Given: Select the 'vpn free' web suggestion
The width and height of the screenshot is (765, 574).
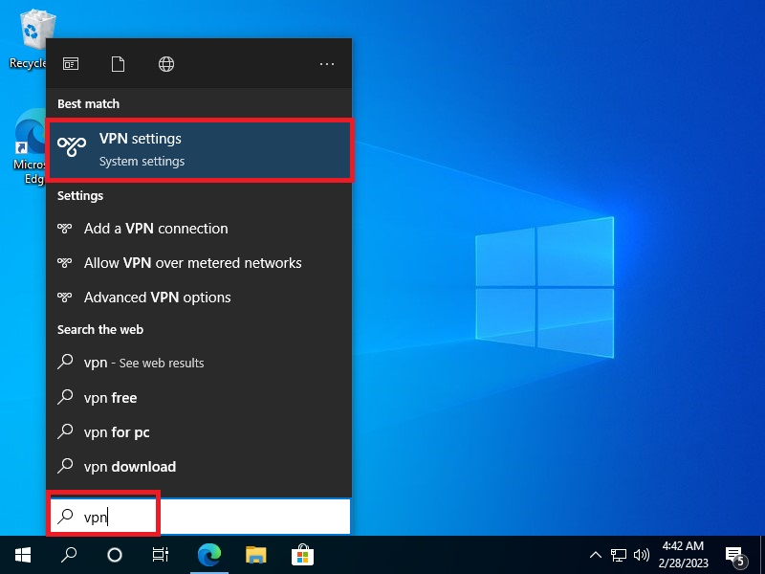Looking at the screenshot, I should point(110,398).
